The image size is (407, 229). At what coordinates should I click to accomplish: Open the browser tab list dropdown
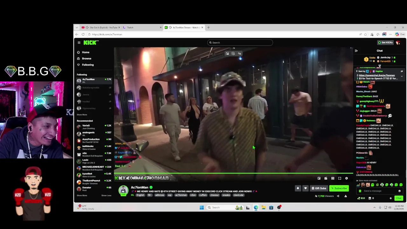[77, 27]
